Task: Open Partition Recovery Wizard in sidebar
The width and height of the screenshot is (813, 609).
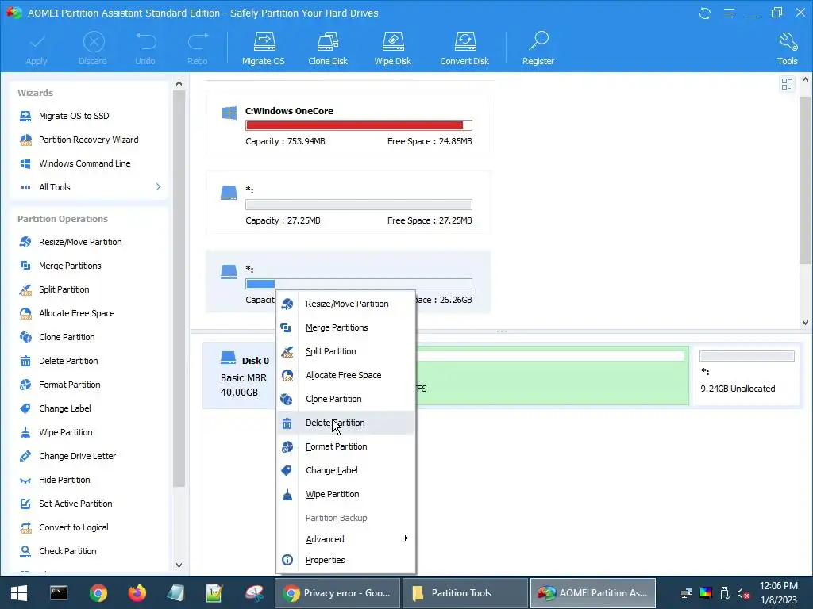Action: point(88,140)
